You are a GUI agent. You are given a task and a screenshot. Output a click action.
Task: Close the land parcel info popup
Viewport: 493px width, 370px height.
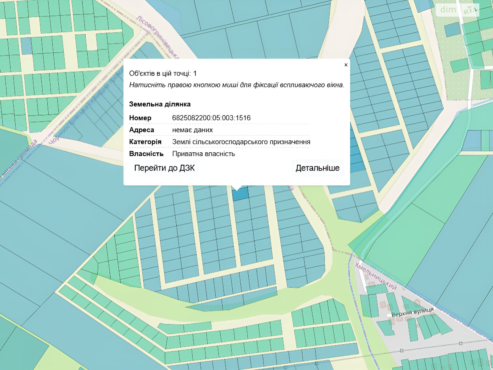pos(346,65)
